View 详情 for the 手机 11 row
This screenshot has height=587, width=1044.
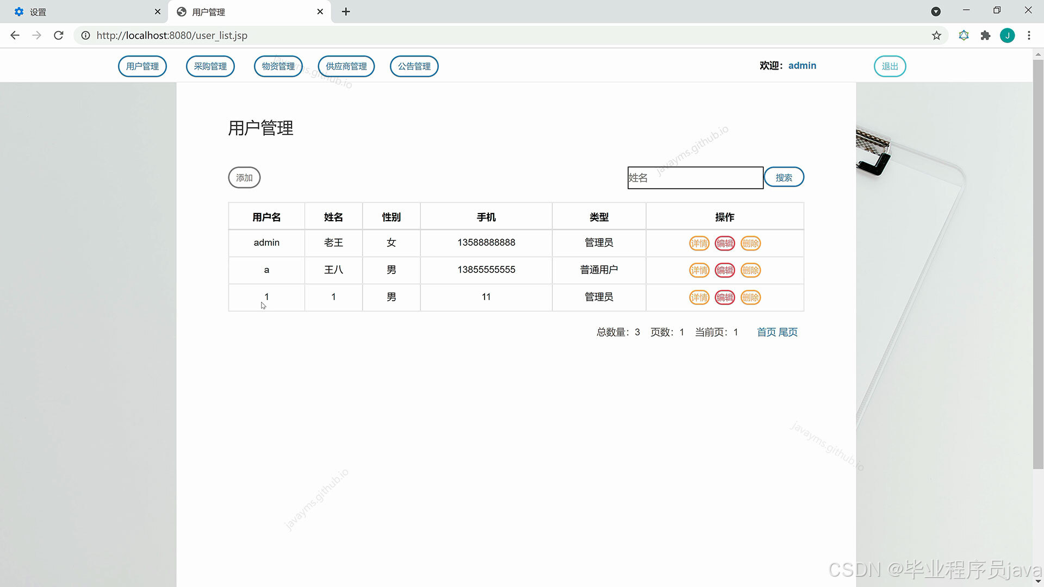[x=699, y=297]
